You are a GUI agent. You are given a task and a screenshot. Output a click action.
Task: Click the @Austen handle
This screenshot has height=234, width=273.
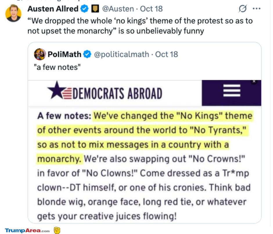pos(117,9)
